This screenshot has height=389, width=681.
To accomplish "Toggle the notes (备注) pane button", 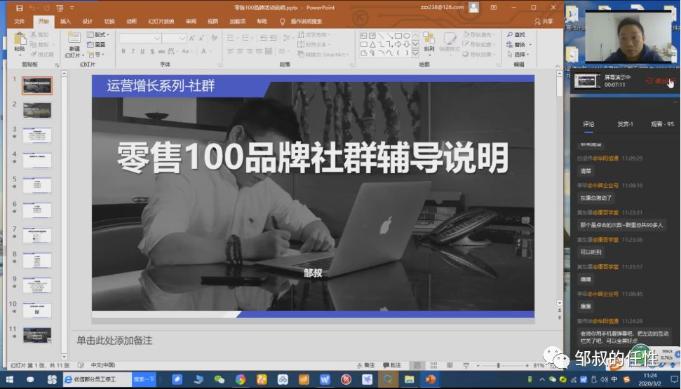I will 365,366.
